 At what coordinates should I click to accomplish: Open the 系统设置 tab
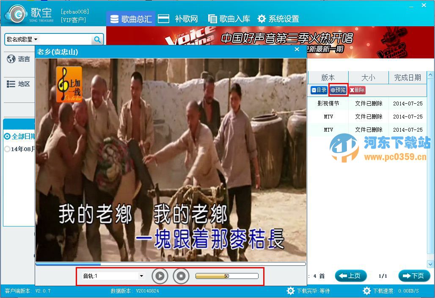(278, 19)
